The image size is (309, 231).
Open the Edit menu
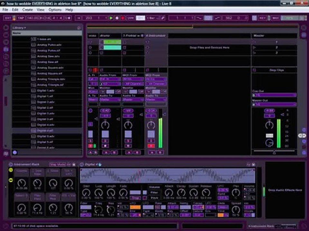tap(15, 10)
